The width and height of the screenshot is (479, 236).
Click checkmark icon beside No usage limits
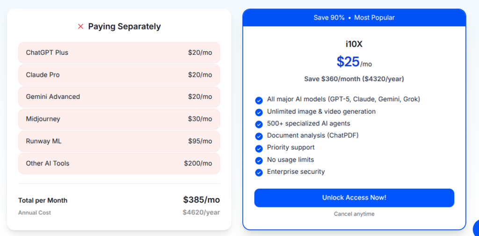tap(259, 160)
